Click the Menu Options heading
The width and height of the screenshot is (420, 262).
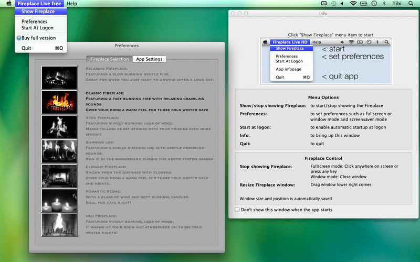point(323,97)
